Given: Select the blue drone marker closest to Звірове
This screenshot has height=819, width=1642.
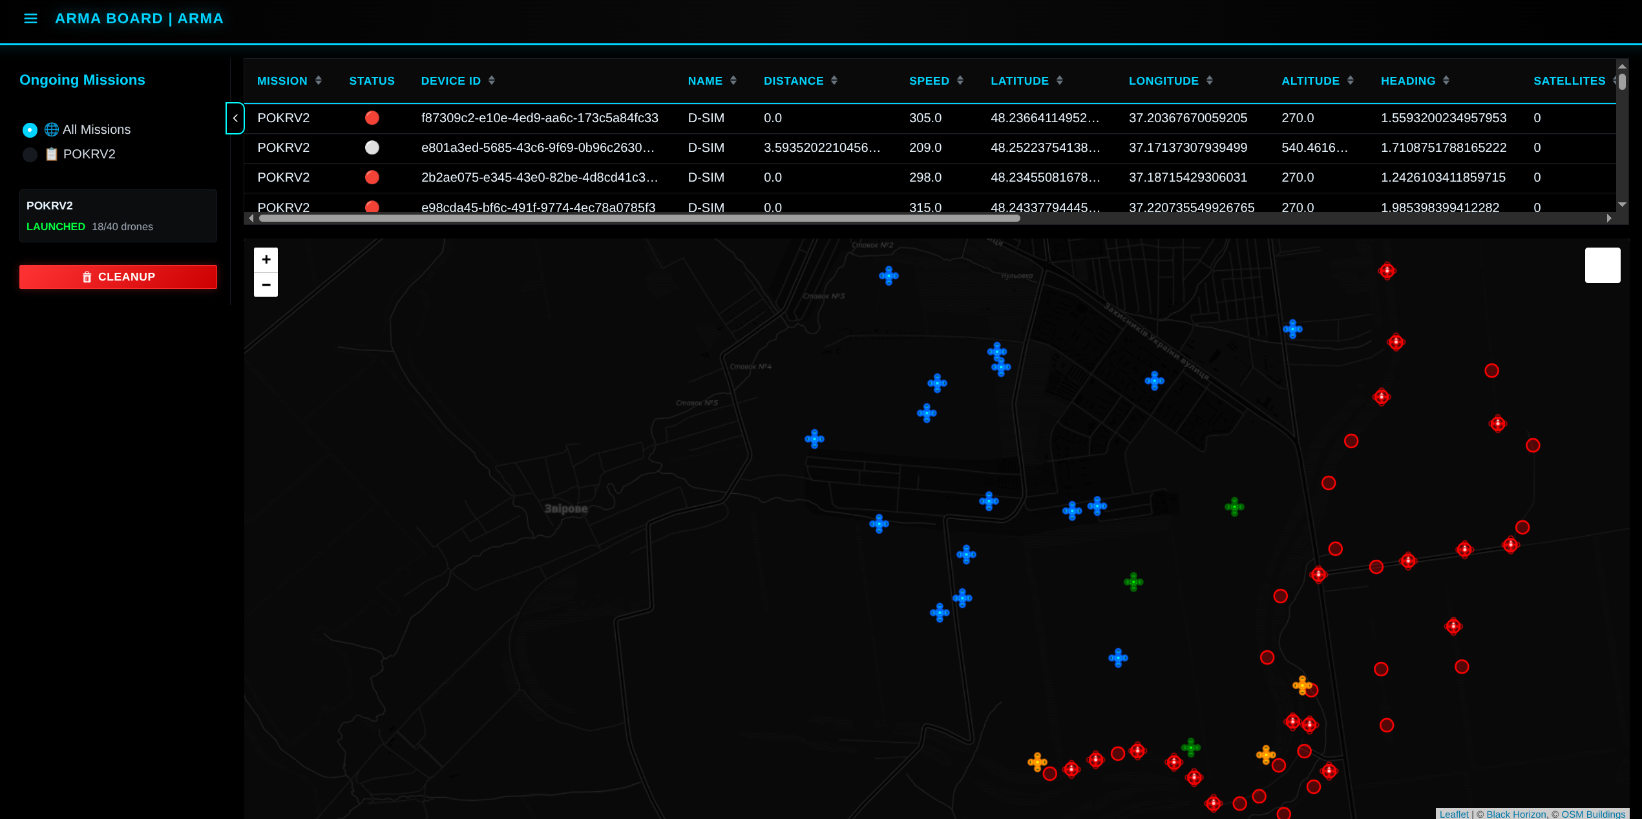Looking at the screenshot, I should click(x=879, y=524).
